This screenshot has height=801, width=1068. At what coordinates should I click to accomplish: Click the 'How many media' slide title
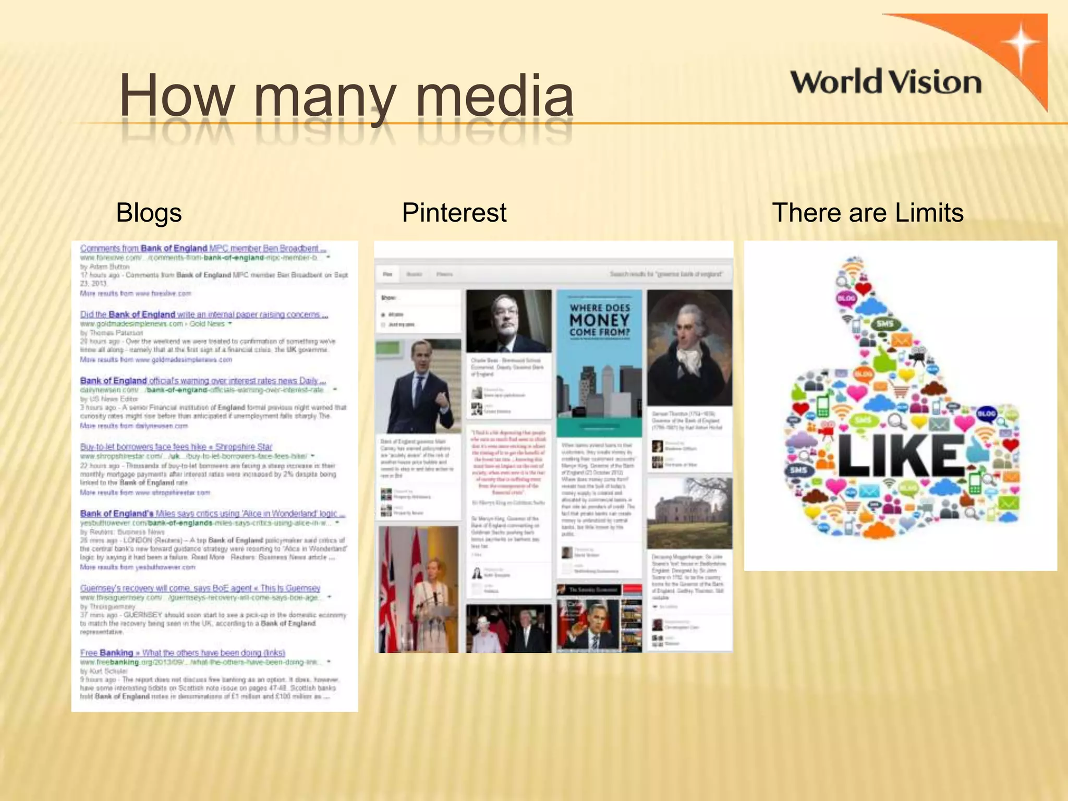tap(346, 95)
